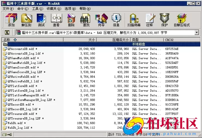Click the file icon for QPAccountsDB.mdf
The height and width of the screenshot is (138, 202).
(x=5, y=49)
